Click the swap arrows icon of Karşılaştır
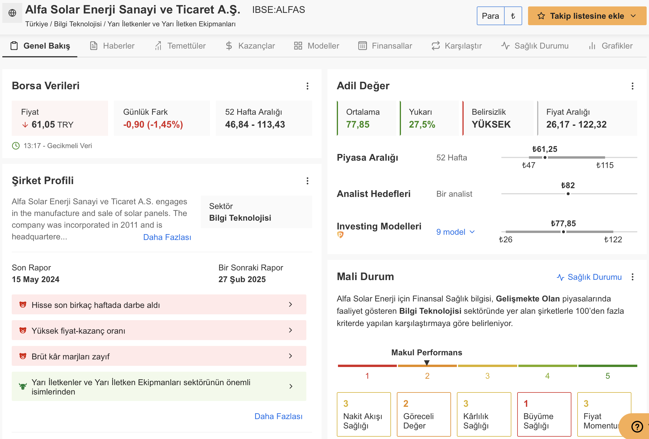 435,46
